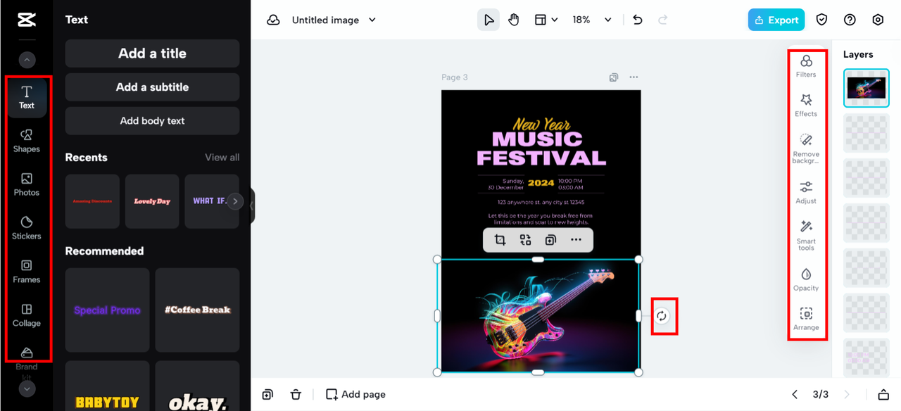901x411 pixels.
Task: Open more options in floating image toolbar
Action: click(x=576, y=240)
